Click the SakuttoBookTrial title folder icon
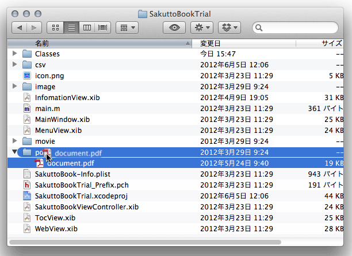The width and height of the screenshot is (352, 256). 142,14
